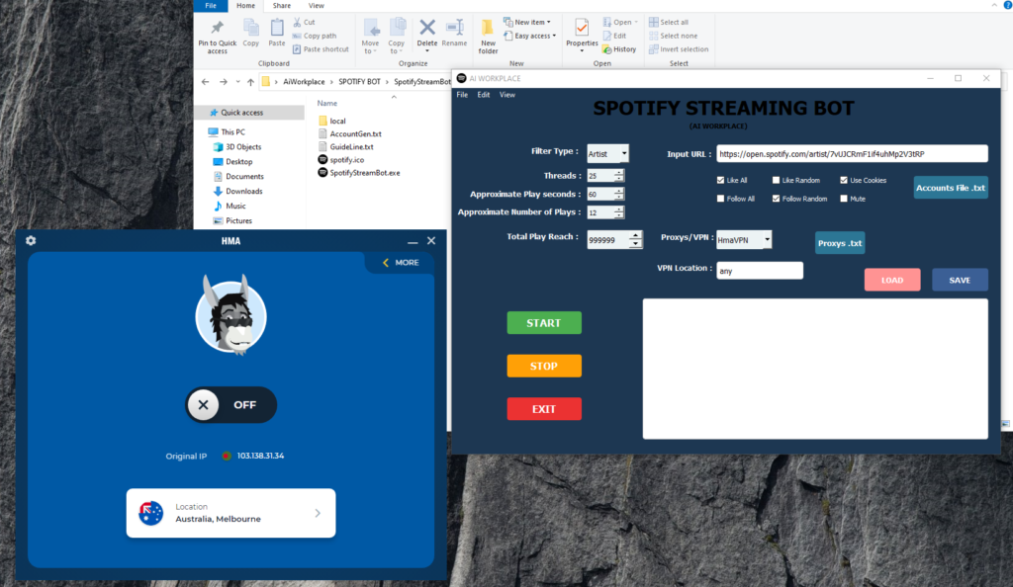Screen dimensions: 1013x587
Task: Enable the Mute checkbox
Action: pos(844,199)
